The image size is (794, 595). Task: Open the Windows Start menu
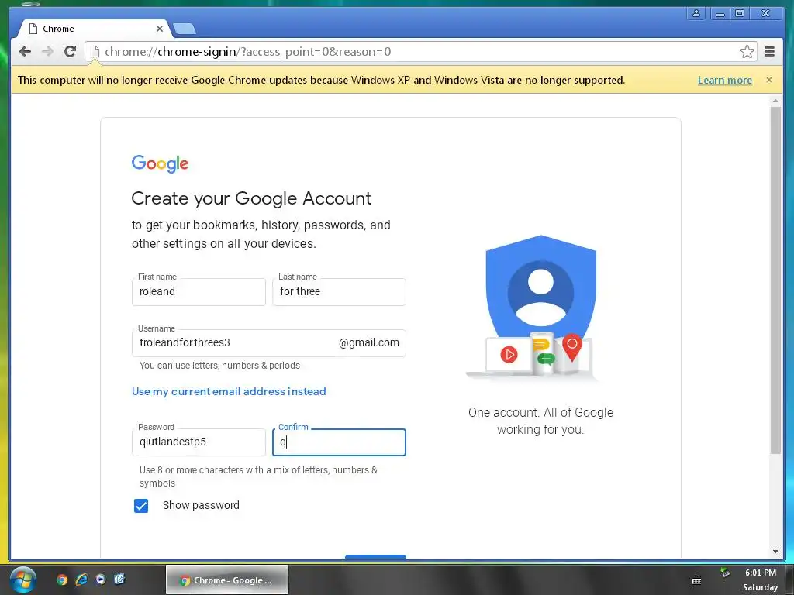(x=22, y=580)
